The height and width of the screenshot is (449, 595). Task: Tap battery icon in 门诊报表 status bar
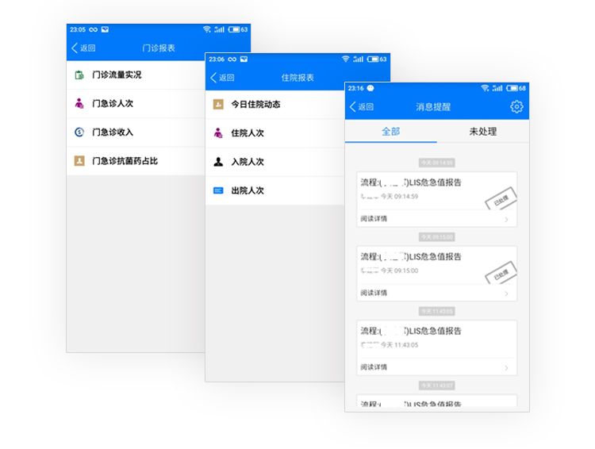coord(234,29)
